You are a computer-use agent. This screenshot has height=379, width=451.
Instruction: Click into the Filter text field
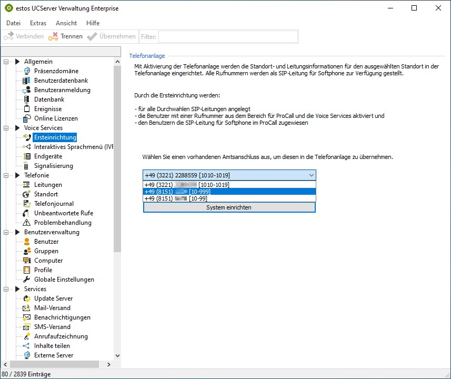[228, 36]
